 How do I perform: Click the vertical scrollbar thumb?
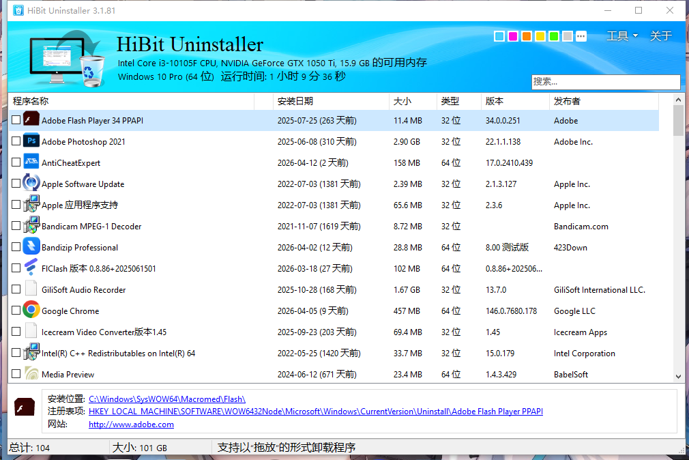(x=679, y=121)
